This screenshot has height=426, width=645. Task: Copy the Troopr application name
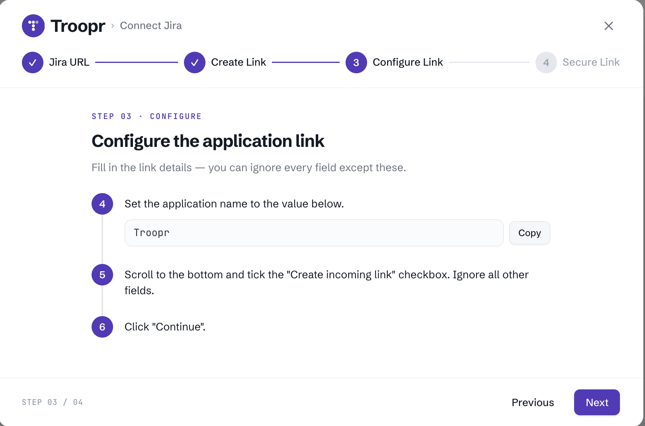[x=530, y=233]
